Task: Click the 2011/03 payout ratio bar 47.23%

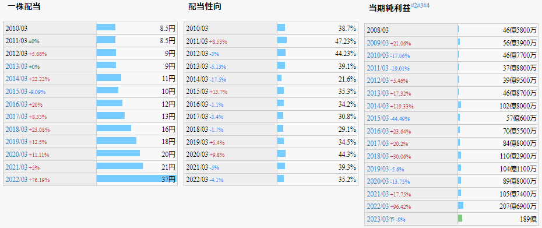Action: (x=282, y=40)
